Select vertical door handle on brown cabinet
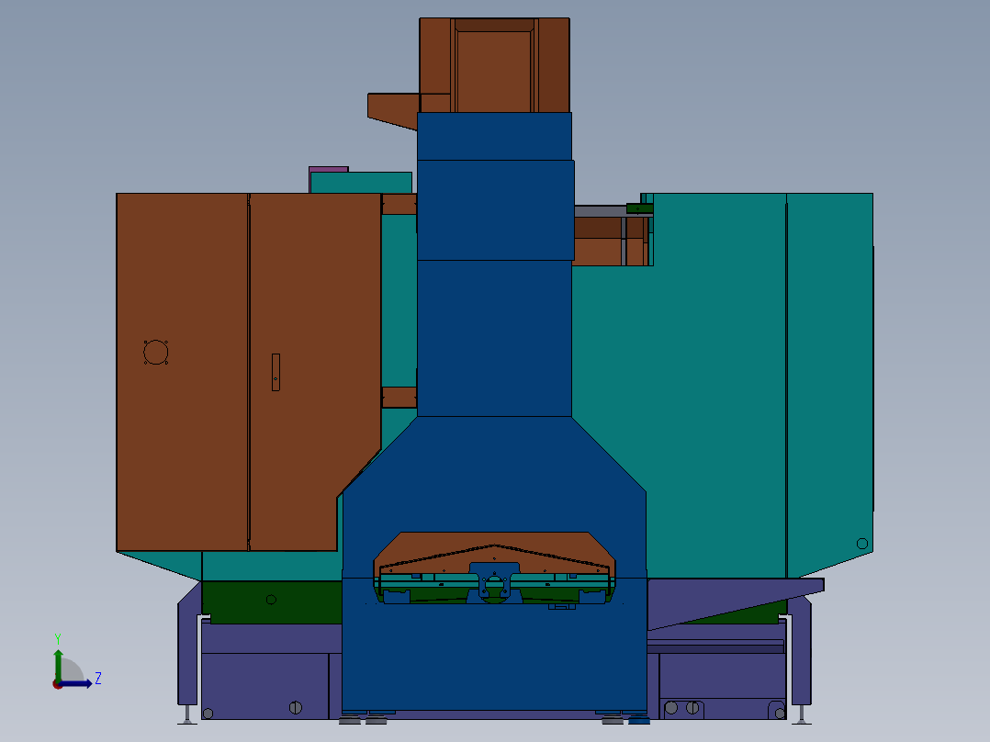Screen dimensions: 990x742 [276, 372]
